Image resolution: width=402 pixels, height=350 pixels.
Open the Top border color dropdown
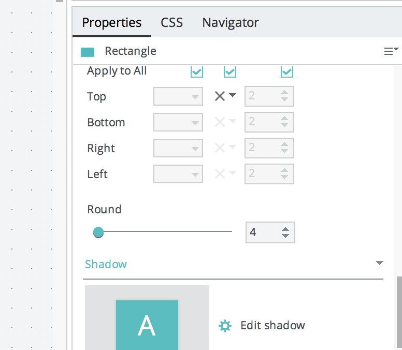pyautogui.click(x=178, y=96)
